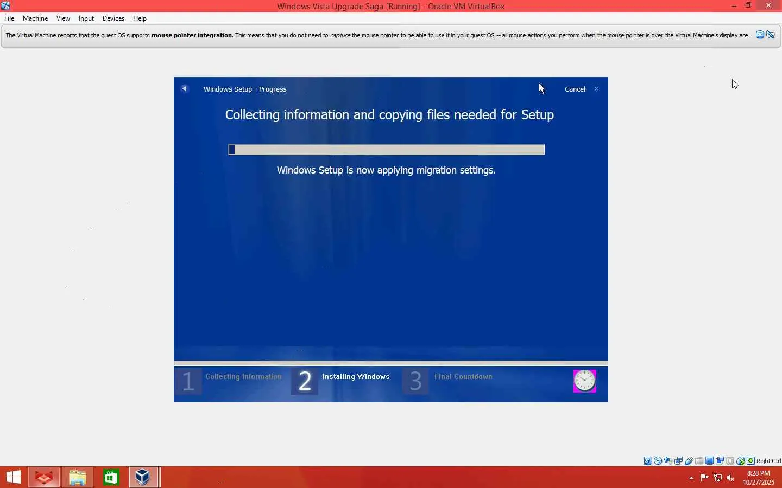Click the audio indicator in VirtualBox status bar
Screen dimensions: 782x488
pos(669,461)
